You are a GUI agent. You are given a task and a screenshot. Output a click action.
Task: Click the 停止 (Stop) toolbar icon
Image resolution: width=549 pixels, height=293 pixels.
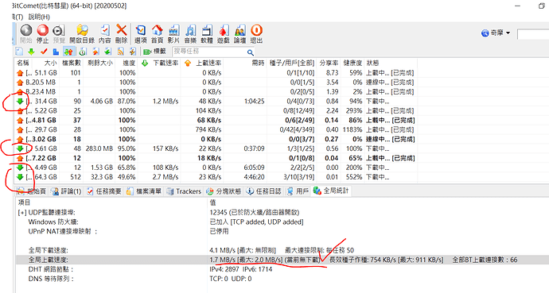click(42, 34)
